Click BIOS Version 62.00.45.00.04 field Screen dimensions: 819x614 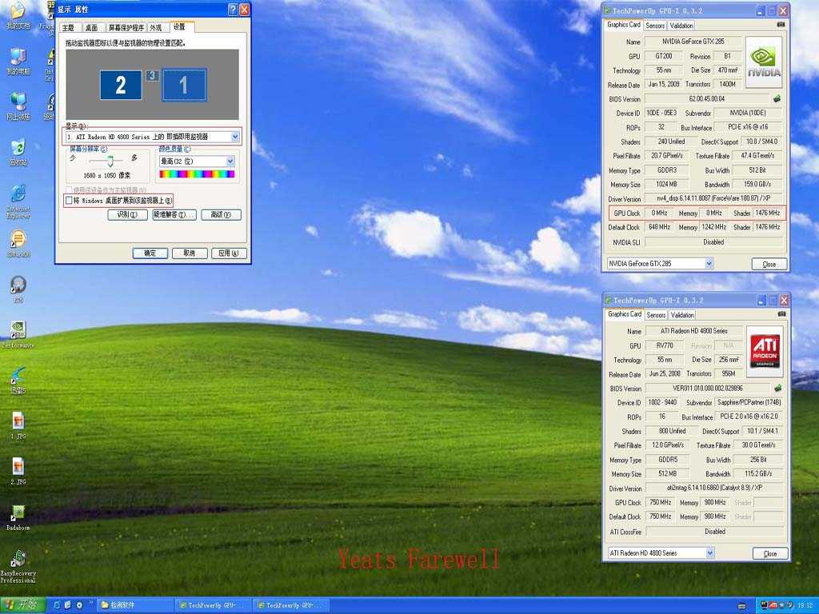click(707, 98)
